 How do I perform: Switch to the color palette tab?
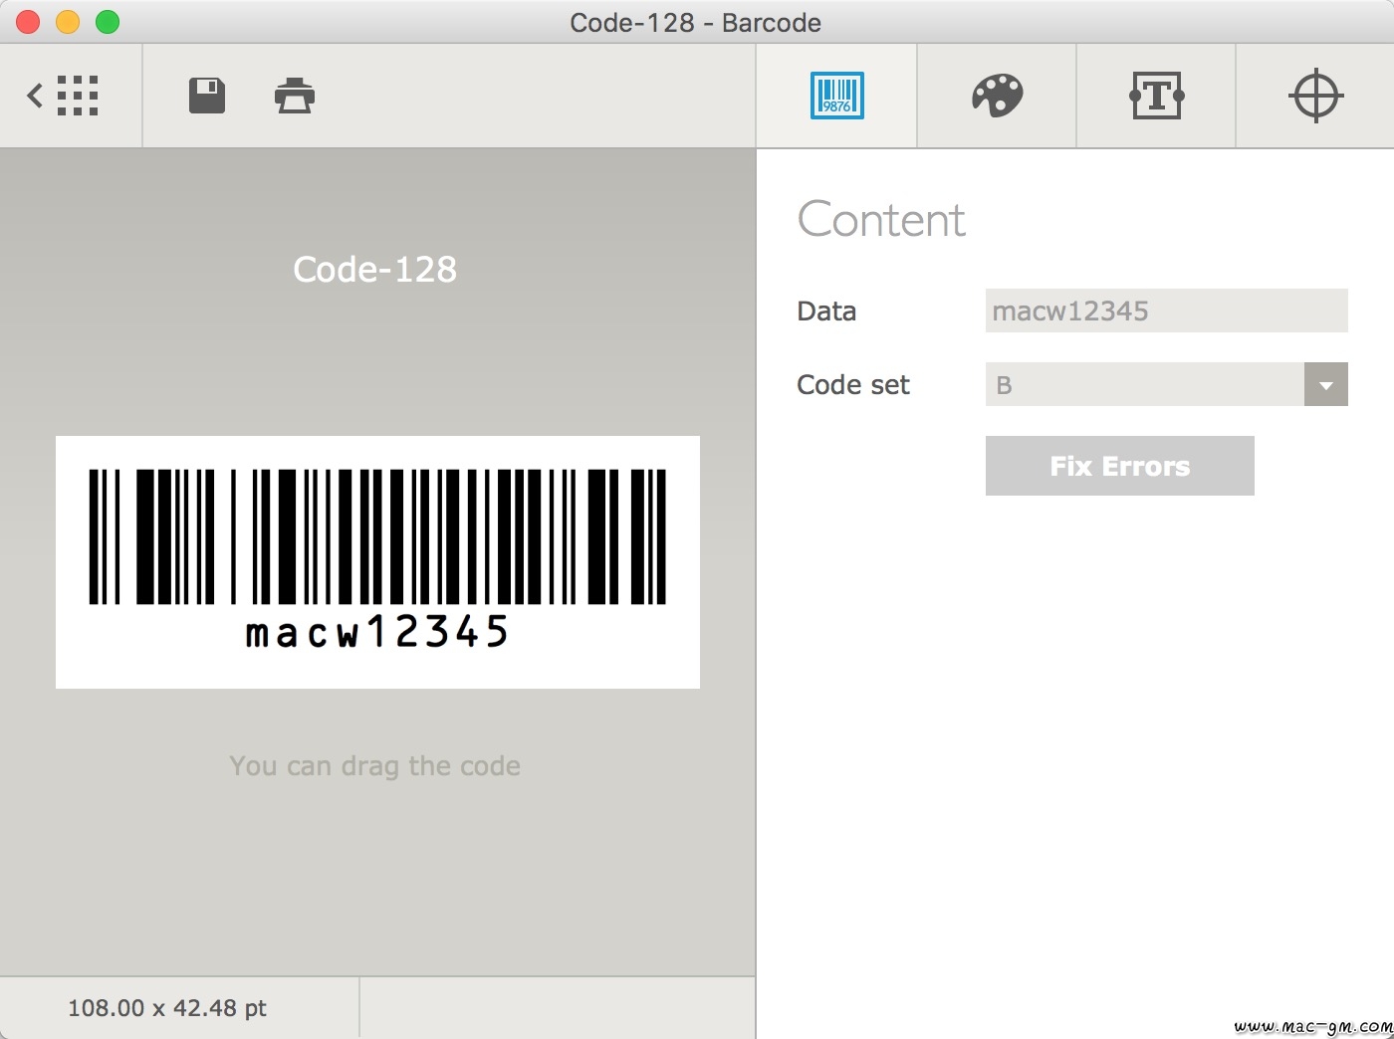coord(997,96)
